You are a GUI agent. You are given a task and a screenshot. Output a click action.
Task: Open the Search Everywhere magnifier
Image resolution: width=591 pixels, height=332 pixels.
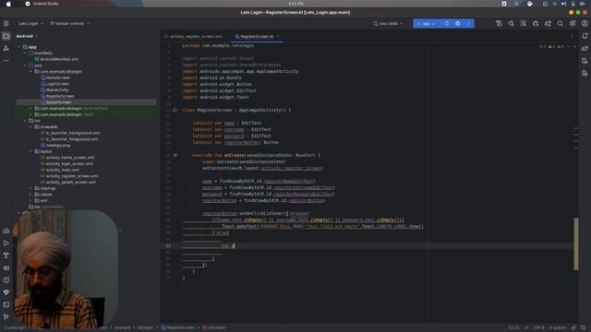[561, 23]
